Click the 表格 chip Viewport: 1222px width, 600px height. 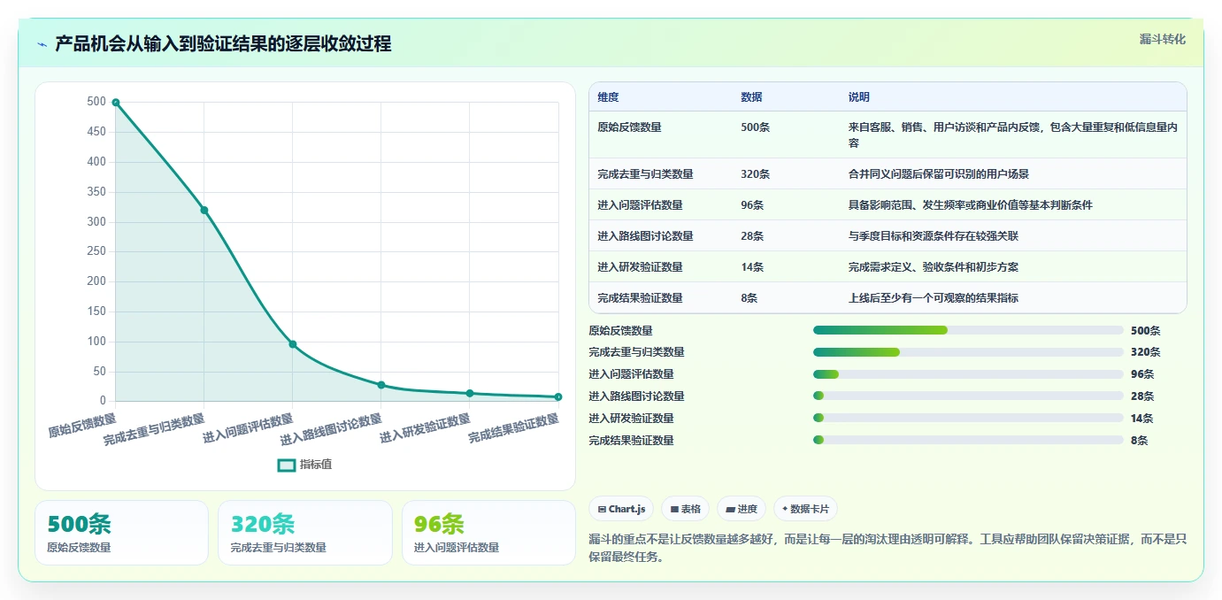tap(686, 509)
